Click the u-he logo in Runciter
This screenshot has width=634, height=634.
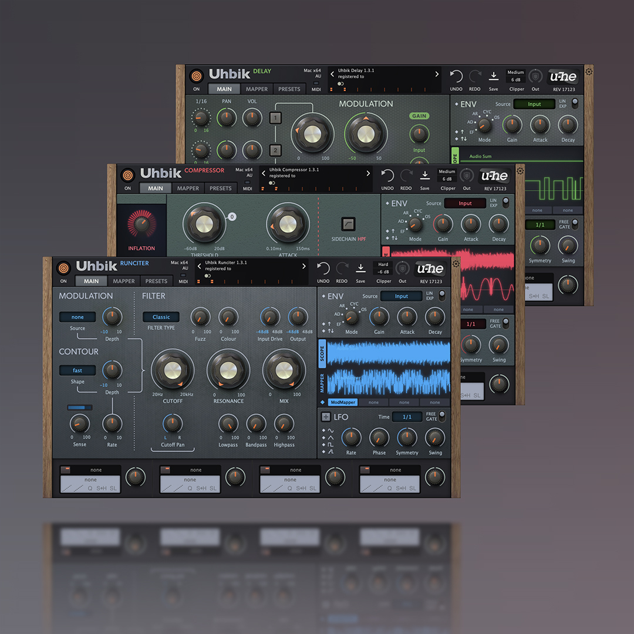pyautogui.click(x=430, y=268)
